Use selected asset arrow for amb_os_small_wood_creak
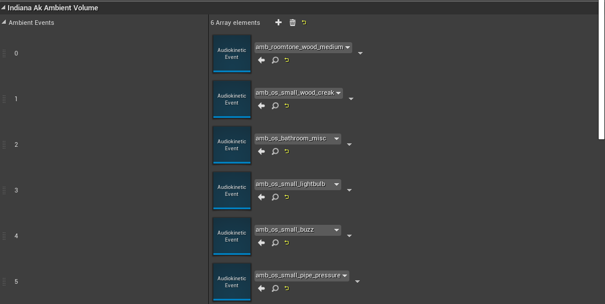 pyautogui.click(x=261, y=106)
